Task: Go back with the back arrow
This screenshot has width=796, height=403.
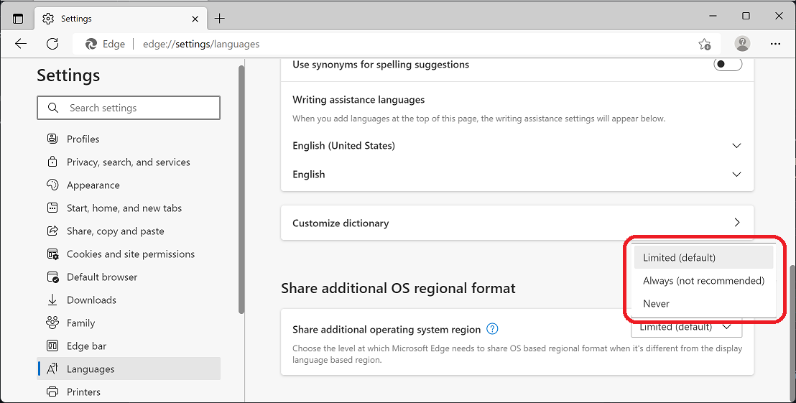Action: pos(21,44)
